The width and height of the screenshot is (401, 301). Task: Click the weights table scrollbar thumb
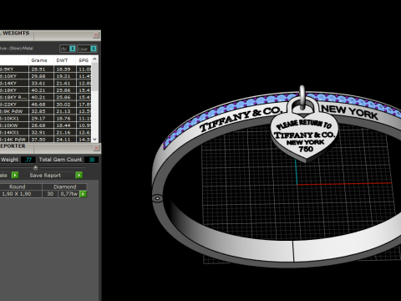click(94, 77)
